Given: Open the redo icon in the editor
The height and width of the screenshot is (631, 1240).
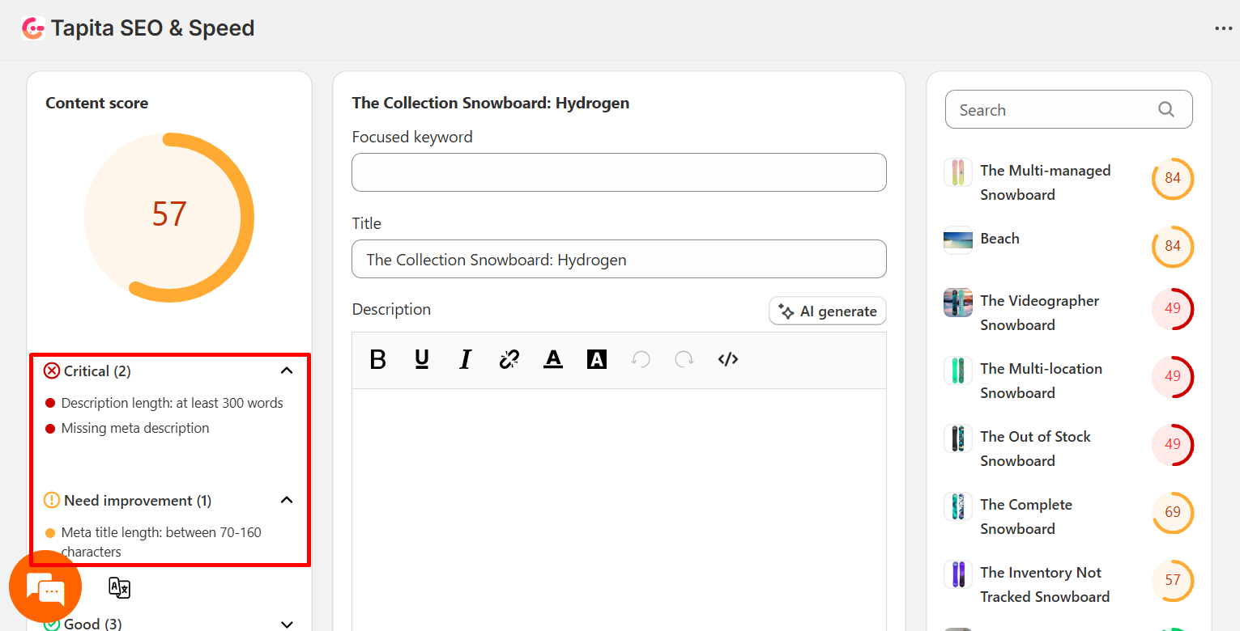Looking at the screenshot, I should point(684,359).
